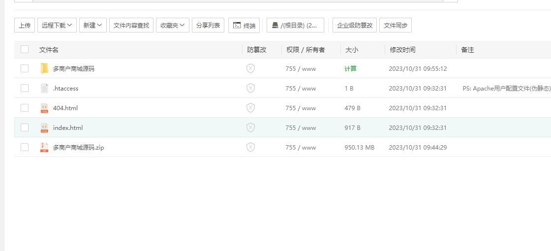Click the 479 B size value
The width and height of the screenshot is (551, 251).
352,108
